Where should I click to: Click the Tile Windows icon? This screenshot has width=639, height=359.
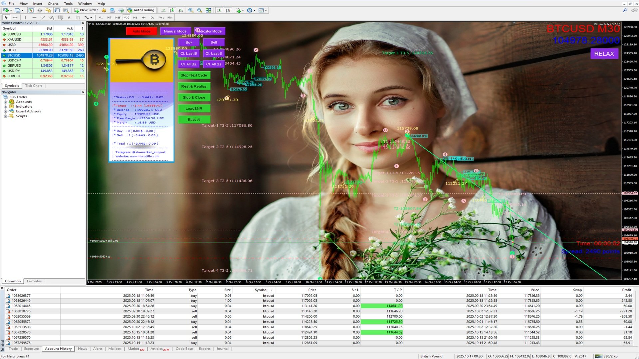coord(208,10)
